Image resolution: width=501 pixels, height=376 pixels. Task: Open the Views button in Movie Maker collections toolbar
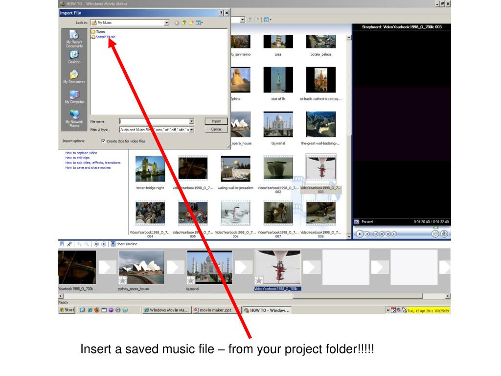(267, 20)
